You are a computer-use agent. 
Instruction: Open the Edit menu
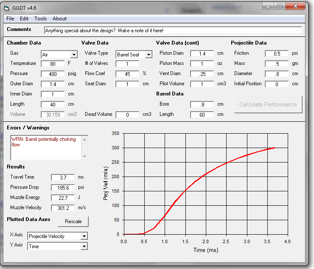[x=24, y=19]
